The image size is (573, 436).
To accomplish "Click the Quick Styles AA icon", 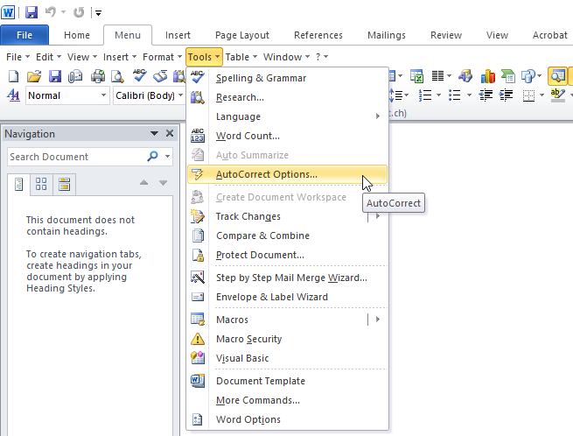I will (x=13, y=95).
